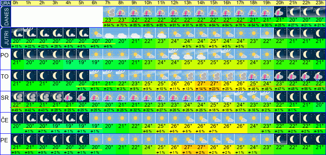Click the TO 23h night storm icon
This screenshot has width=326, height=155.
(319, 76)
